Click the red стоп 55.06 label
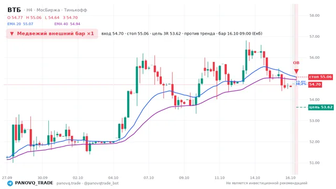The image size is (336, 189). pos(321,77)
